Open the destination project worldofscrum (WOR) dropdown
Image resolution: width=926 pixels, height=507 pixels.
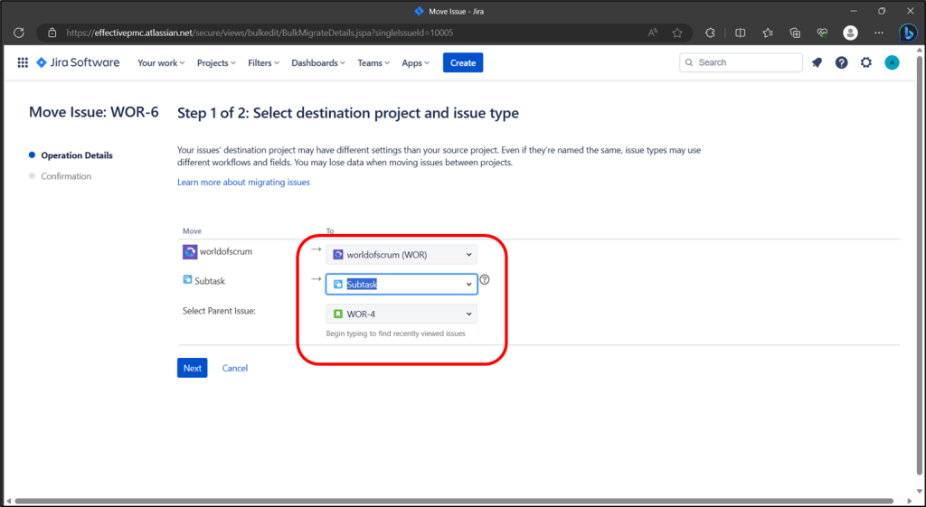402,254
